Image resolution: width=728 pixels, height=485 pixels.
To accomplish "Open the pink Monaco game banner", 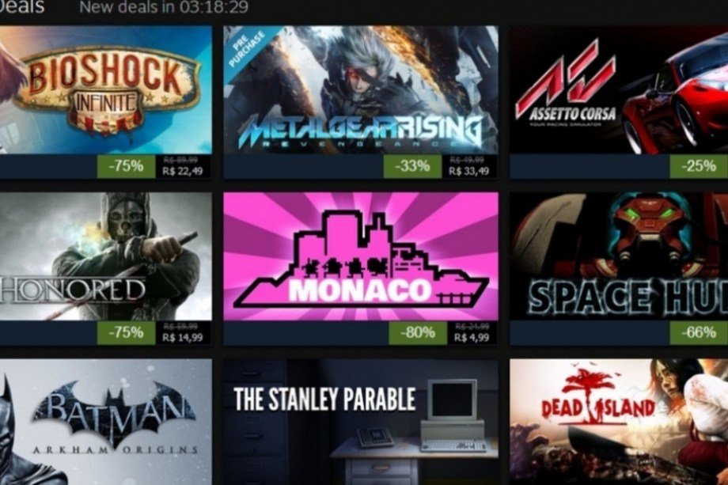I will coord(361,256).
